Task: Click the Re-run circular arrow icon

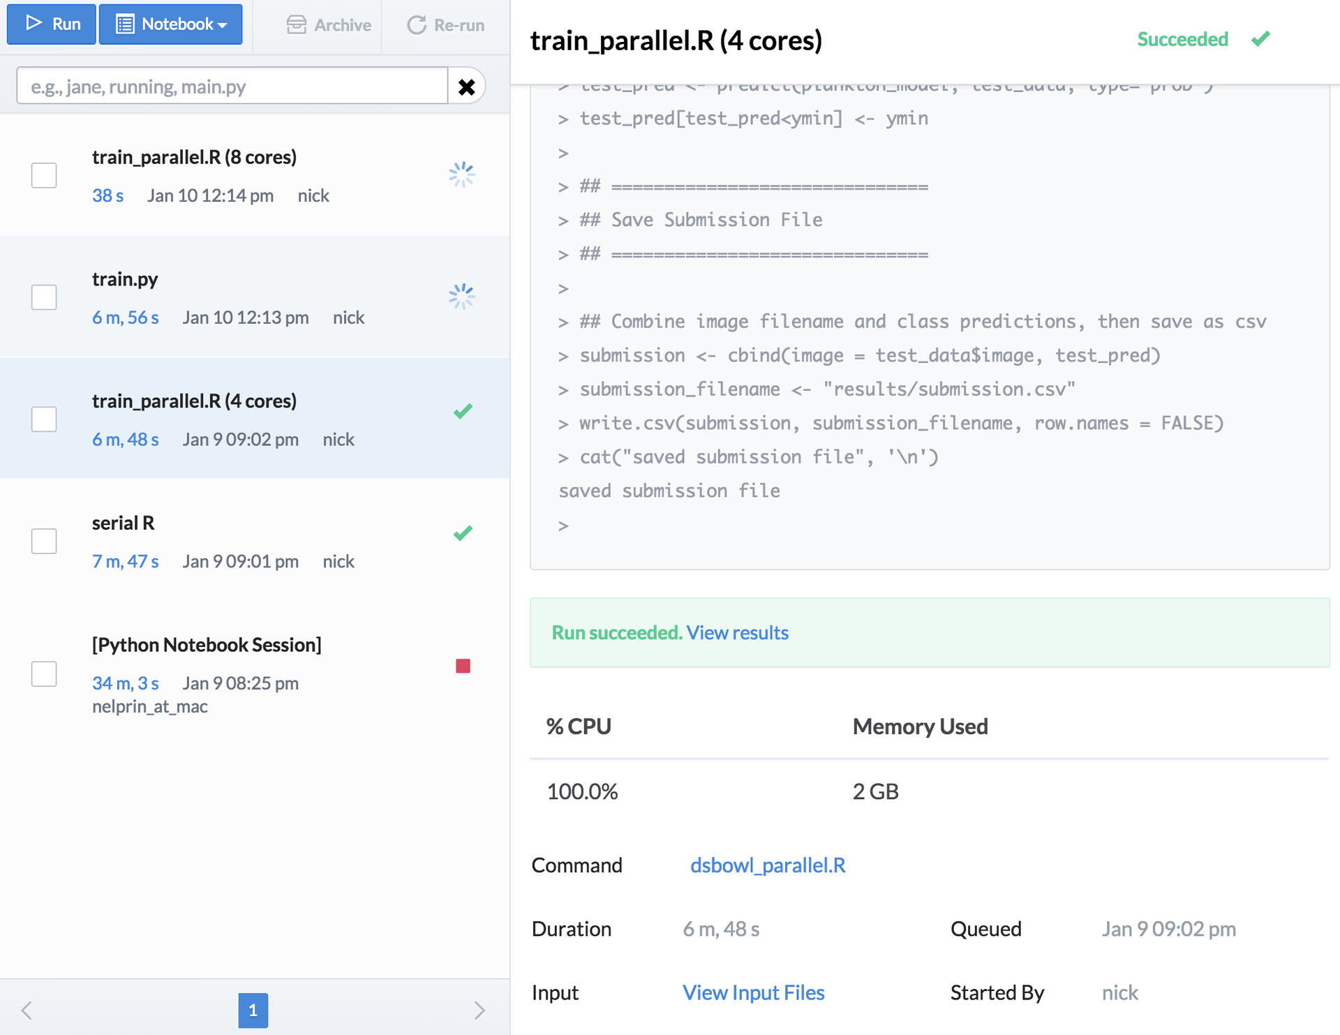Action: (417, 25)
